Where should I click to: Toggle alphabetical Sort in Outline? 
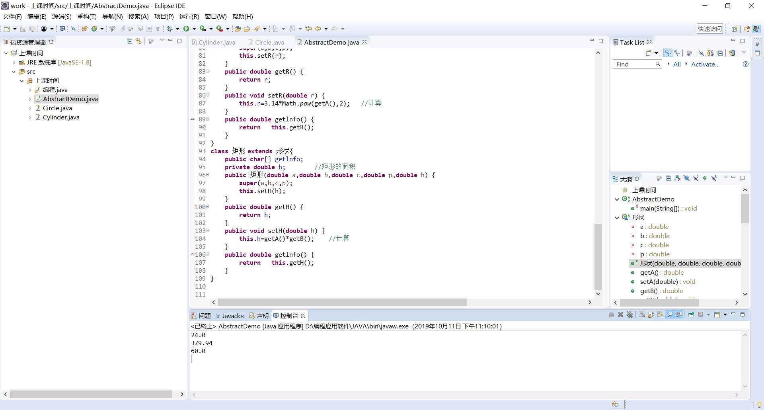click(x=677, y=178)
